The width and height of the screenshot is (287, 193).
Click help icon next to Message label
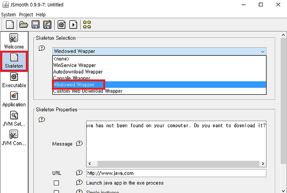[79, 144]
